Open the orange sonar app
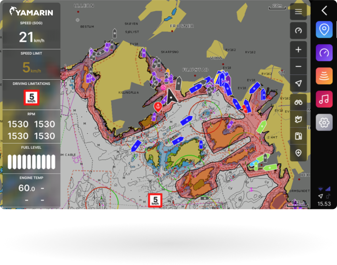Image resolution: width=337 pixels, height=265 pixels. tap(324, 76)
